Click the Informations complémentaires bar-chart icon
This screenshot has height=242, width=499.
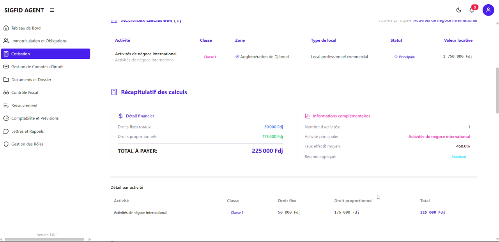pos(307,116)
